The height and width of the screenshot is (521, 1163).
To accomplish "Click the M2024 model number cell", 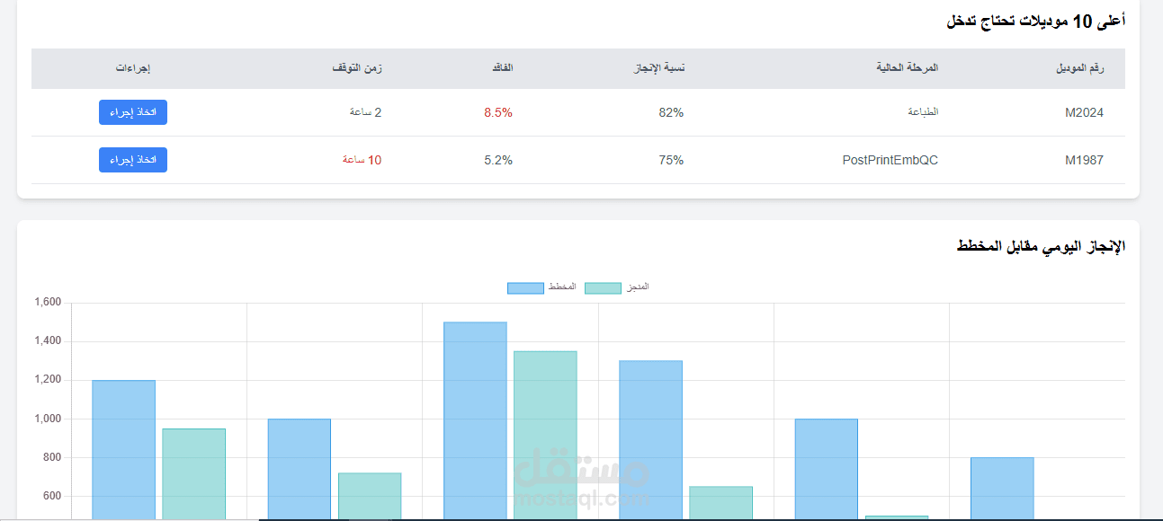I will pos(1084,112).
